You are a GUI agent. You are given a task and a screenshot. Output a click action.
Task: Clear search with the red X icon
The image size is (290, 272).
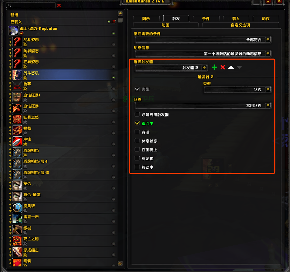(59, 5)
